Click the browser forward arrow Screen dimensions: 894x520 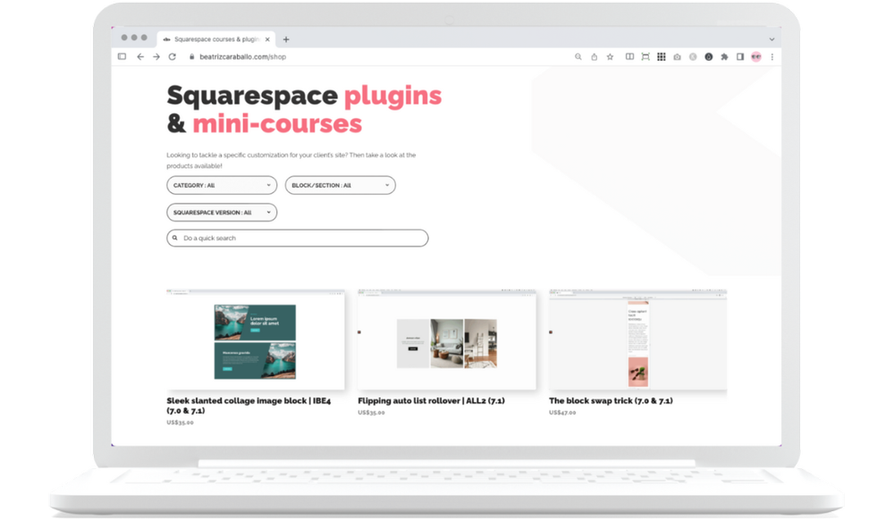coord(156,57)
